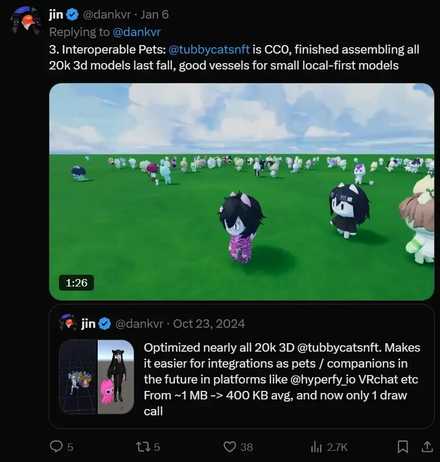Open the quoted post text body
The image size is (440, 462).
pyautogui.click(x=281, y=379)
